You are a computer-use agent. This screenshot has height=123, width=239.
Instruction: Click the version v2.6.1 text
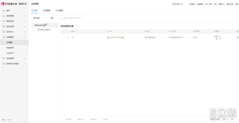point(7,120)
